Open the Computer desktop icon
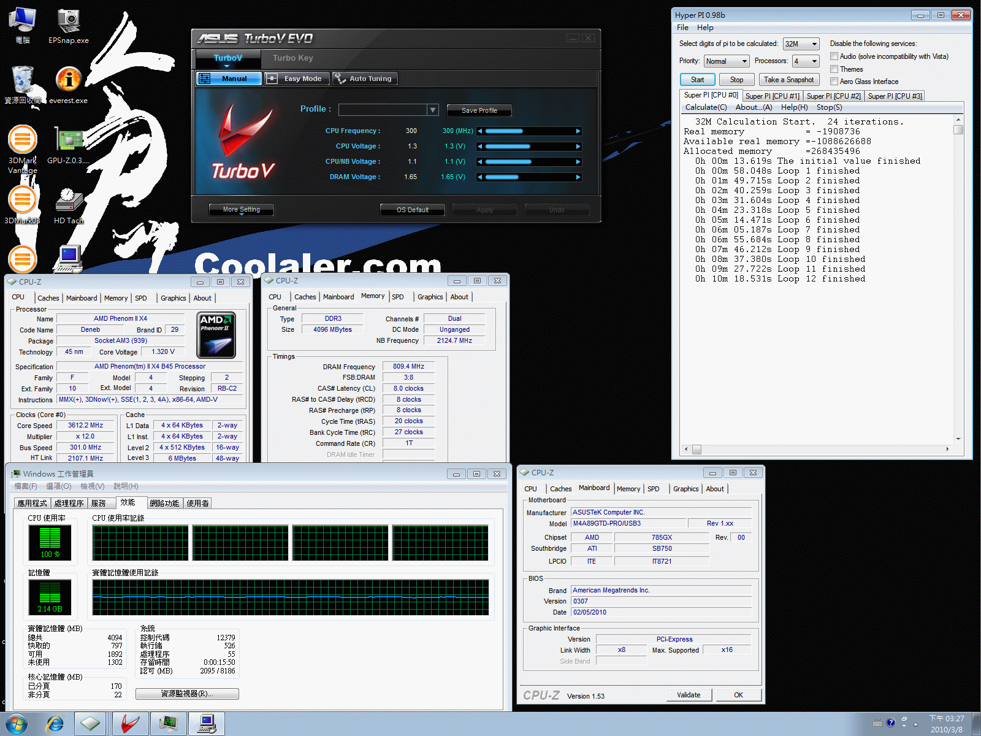 pyautogui.click(x=23, y=25)
